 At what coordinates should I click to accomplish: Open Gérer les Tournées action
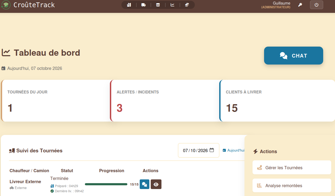click(292, 168)
